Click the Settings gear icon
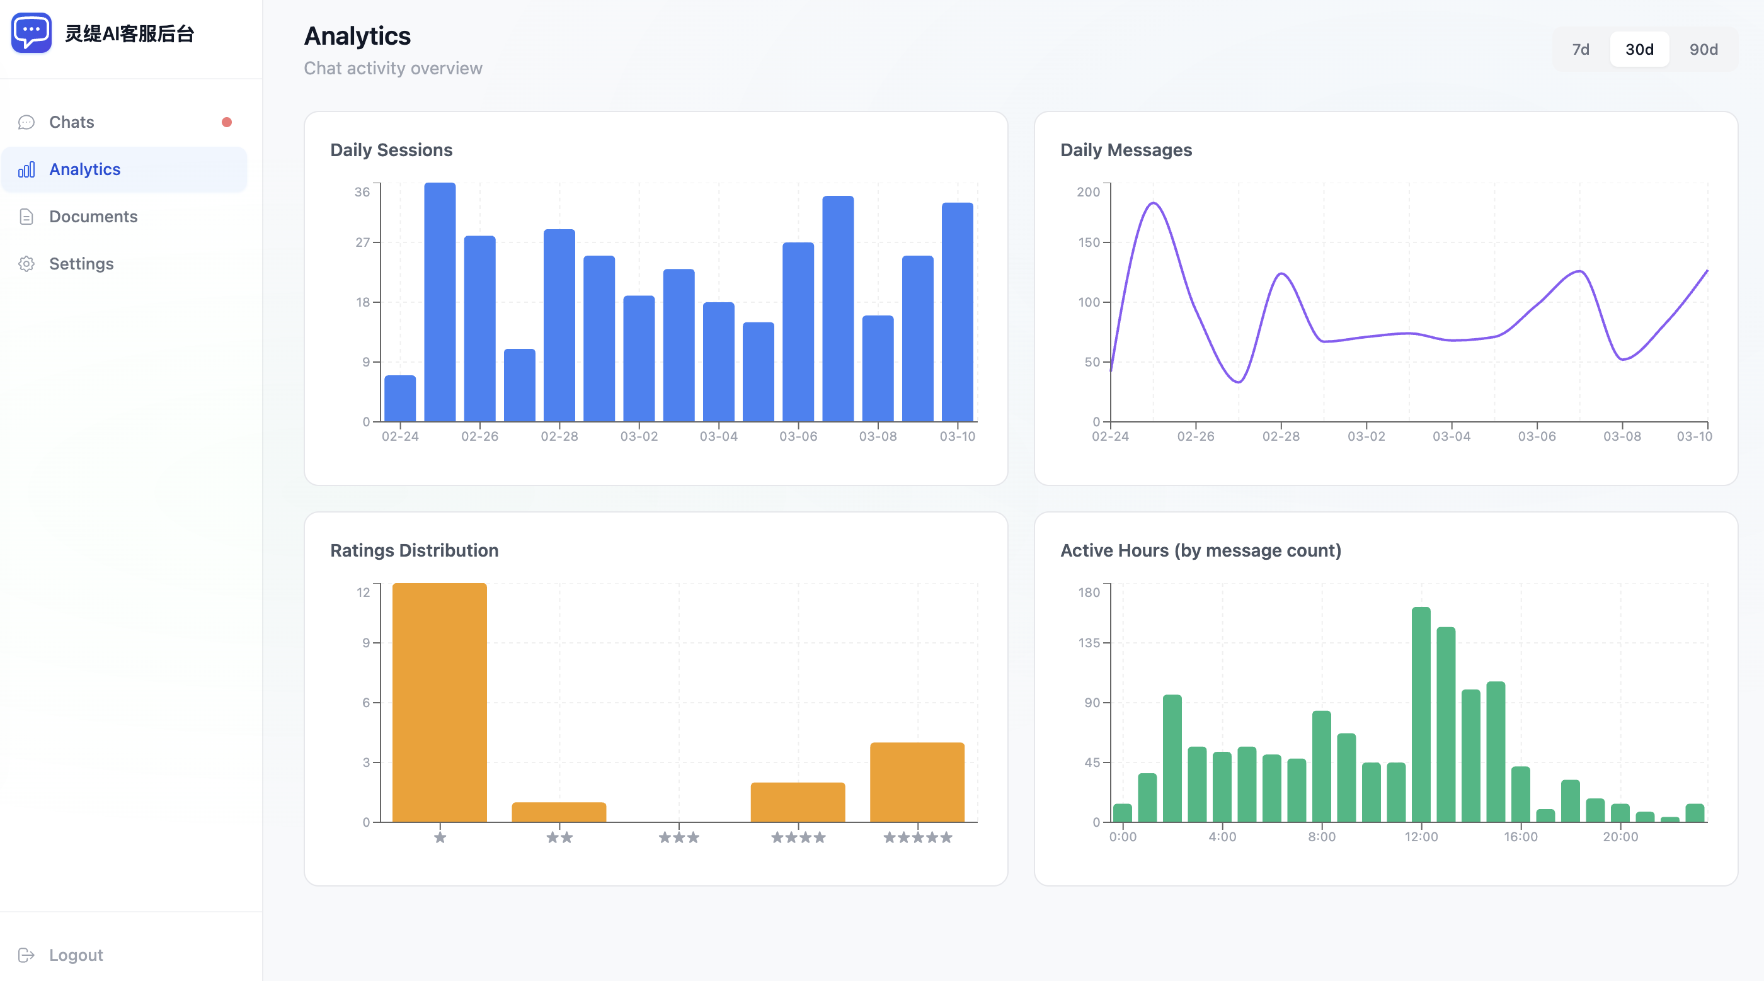The height and width of the screenshot is (981, 1764). click(26, 264)
